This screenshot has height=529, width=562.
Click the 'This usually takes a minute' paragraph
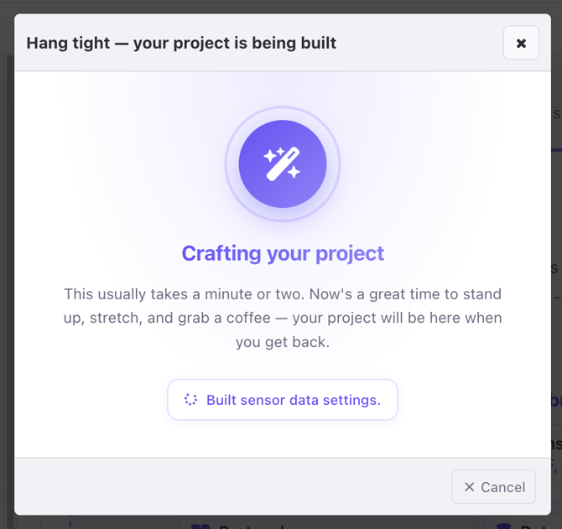coord(283,318)
